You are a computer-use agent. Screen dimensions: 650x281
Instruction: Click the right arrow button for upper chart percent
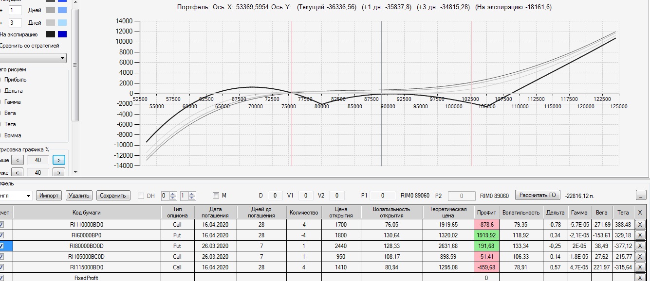click(59, 160)
